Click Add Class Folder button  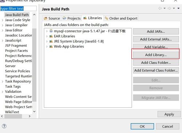click(156, 62)
